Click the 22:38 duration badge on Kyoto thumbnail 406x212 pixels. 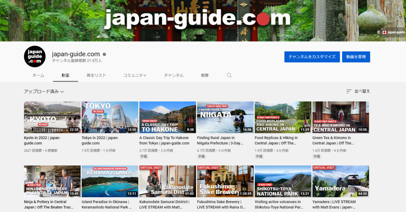click(74, 130)
